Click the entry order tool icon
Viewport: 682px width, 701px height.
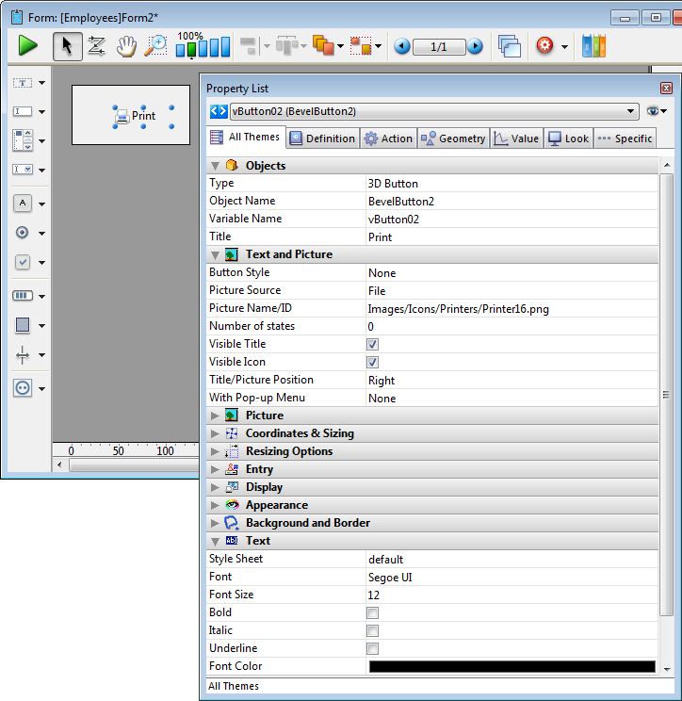96,46
